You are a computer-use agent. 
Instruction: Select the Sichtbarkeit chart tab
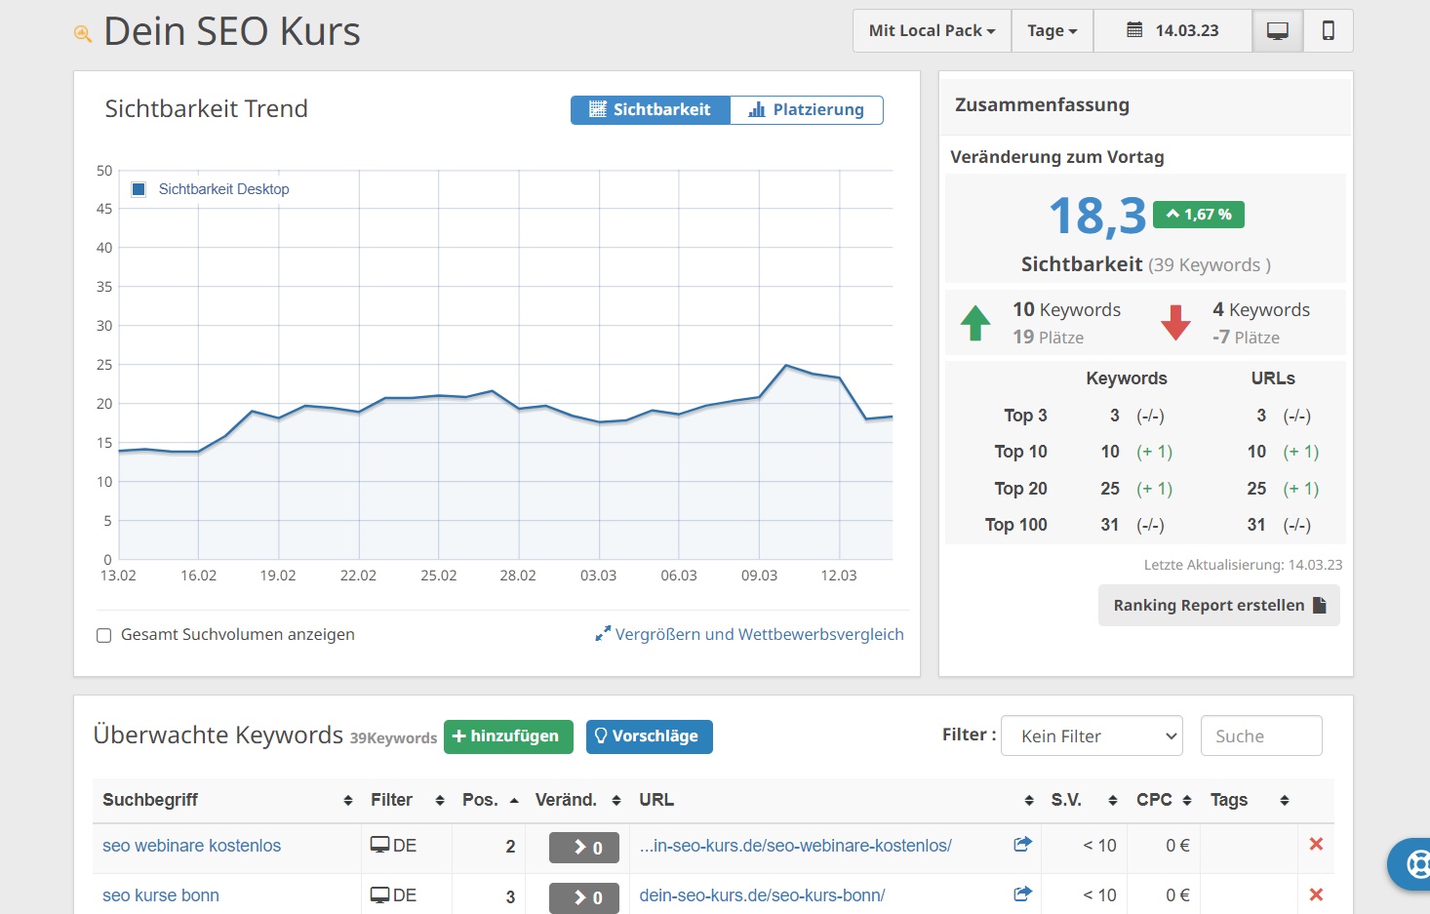coord(651,110)
